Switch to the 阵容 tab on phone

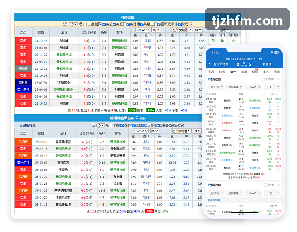222,72
